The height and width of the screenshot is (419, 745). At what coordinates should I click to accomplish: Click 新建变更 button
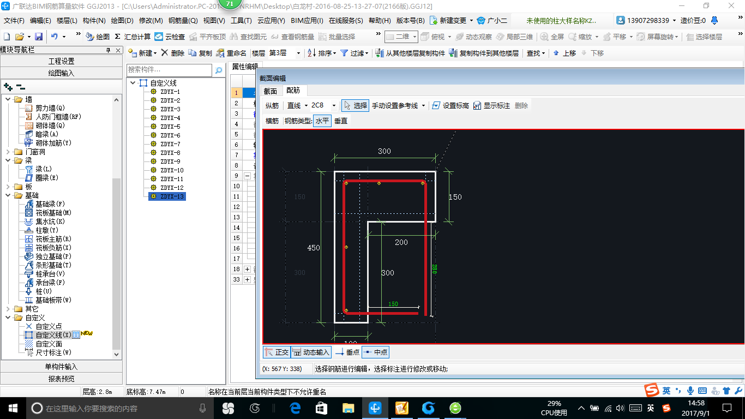pyautogui.click(x=451, y=20)
